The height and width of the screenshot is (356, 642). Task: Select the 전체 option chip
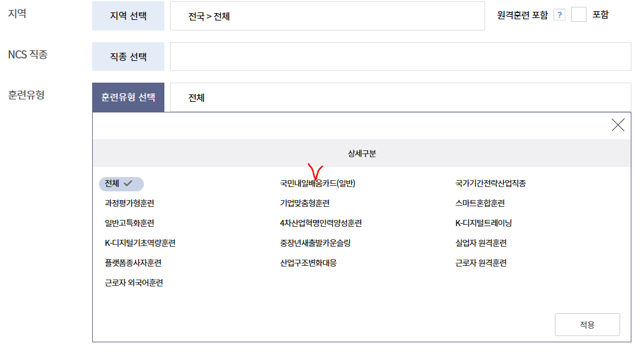coord(121,184)
